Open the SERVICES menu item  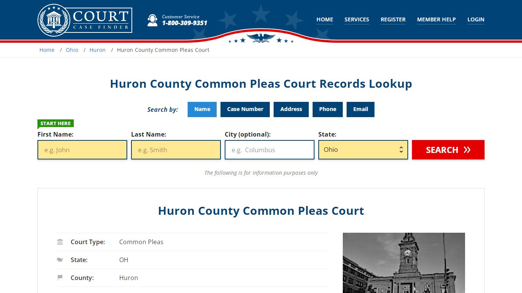(357, 19)
